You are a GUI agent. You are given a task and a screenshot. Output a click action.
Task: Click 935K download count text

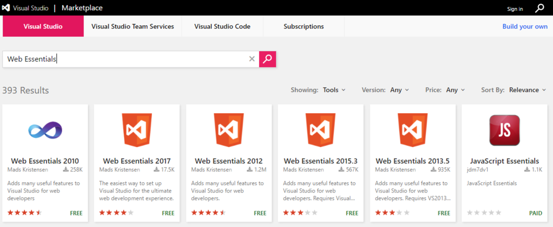pos(444,170)
